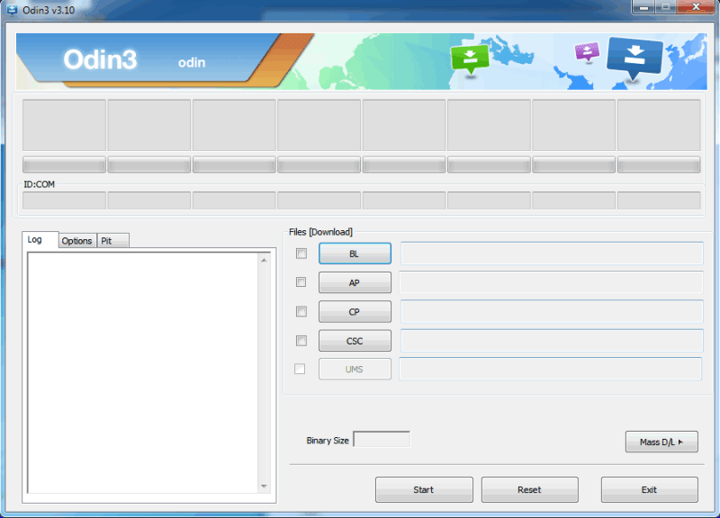Browse for an AP firmware file

point(355,282)
